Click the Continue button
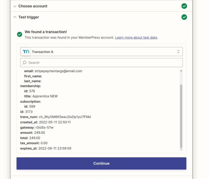This screenshot has width=209, height=179. tap(101, 163)
